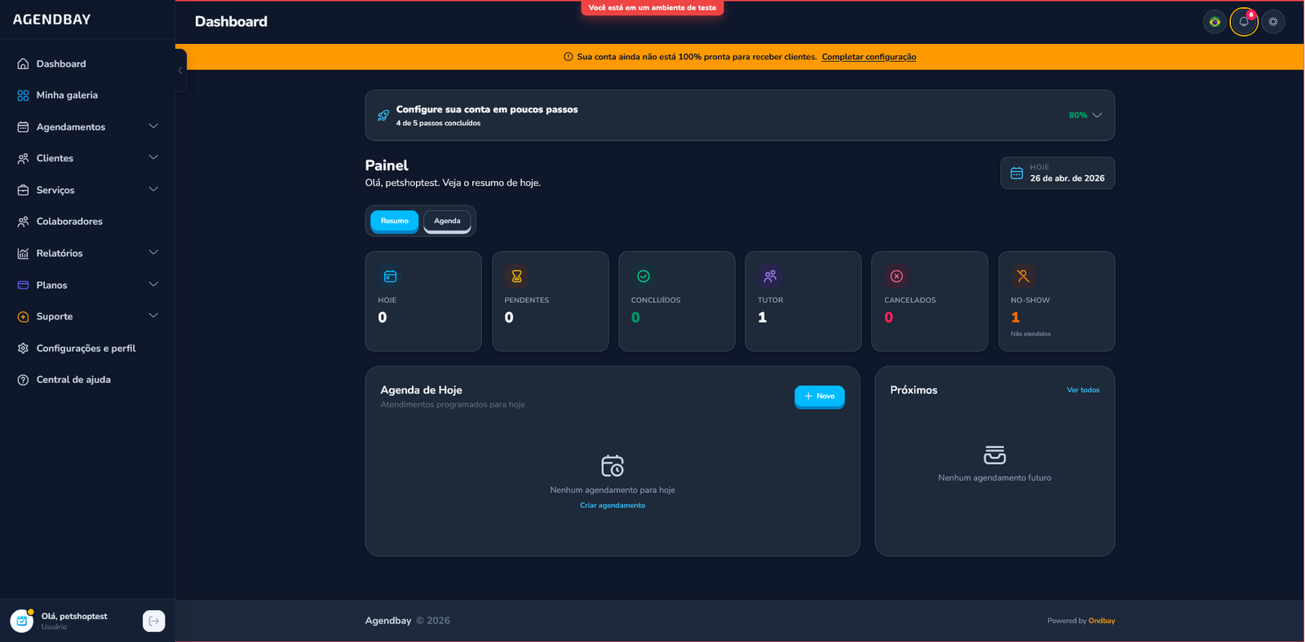Image resolution: width=1305 pixels, height=642 pixels.
Task: Expand the Agendamentos sidebar menu
Action: (87, 127)
